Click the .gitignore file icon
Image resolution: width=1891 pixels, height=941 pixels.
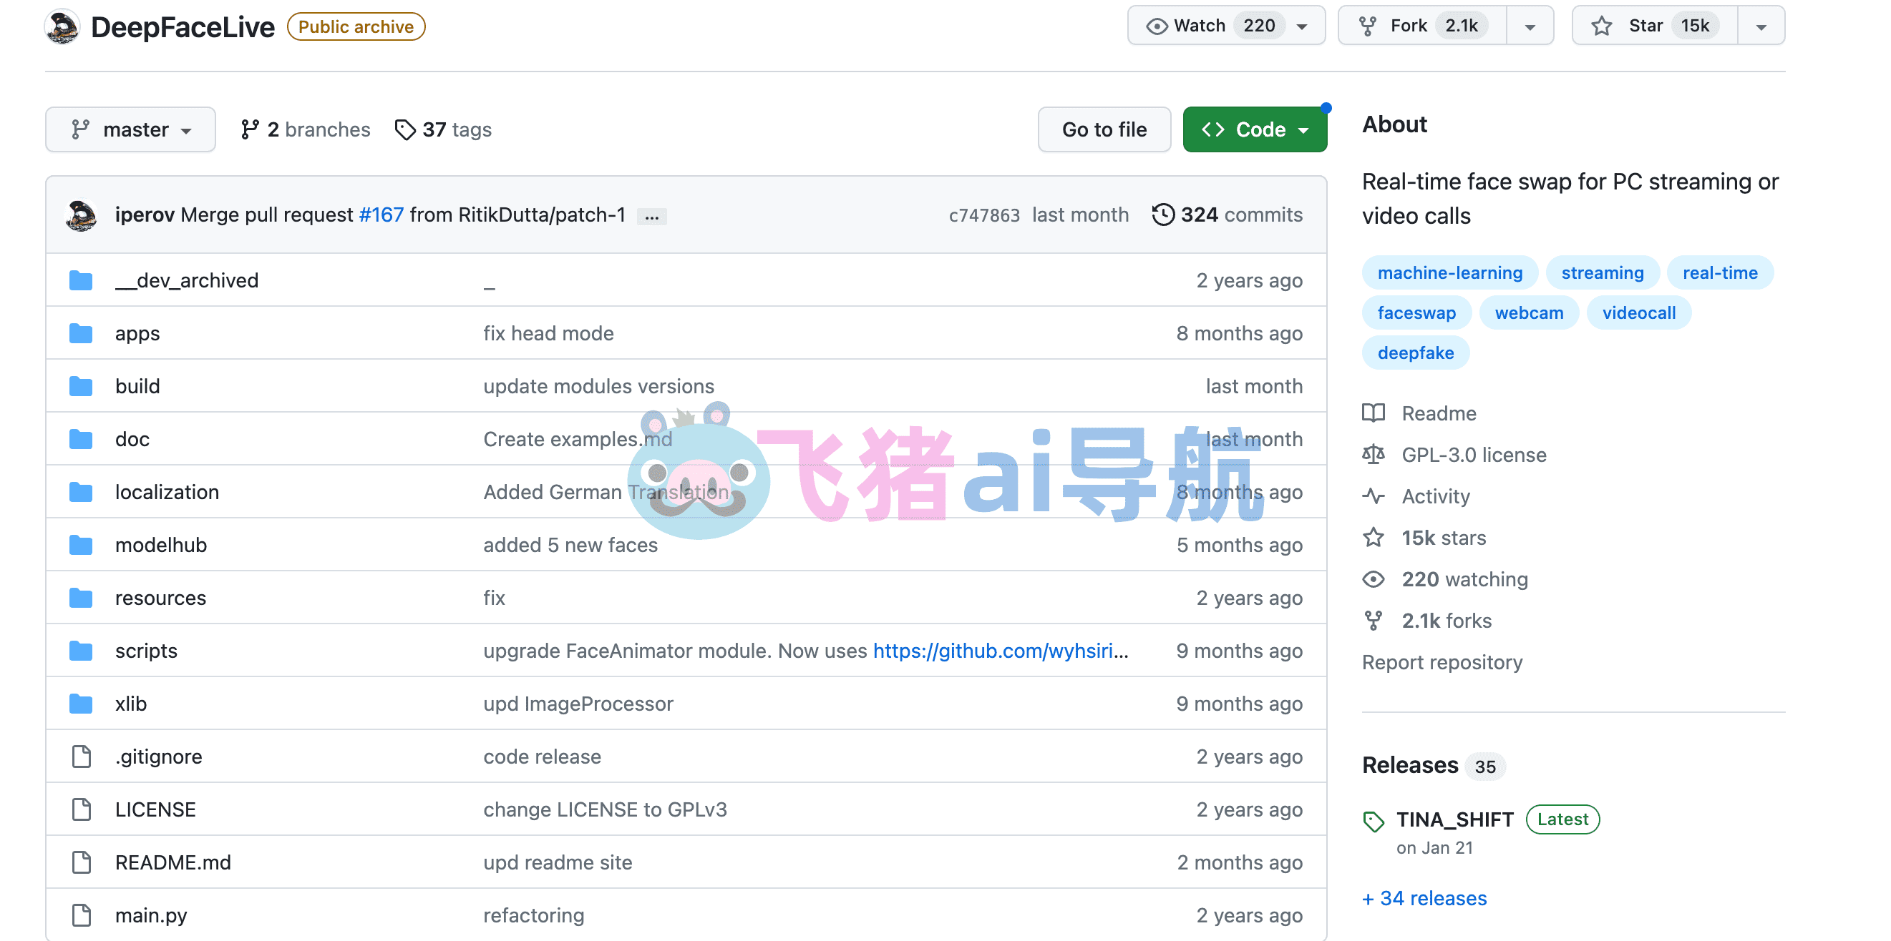(82, 757)
